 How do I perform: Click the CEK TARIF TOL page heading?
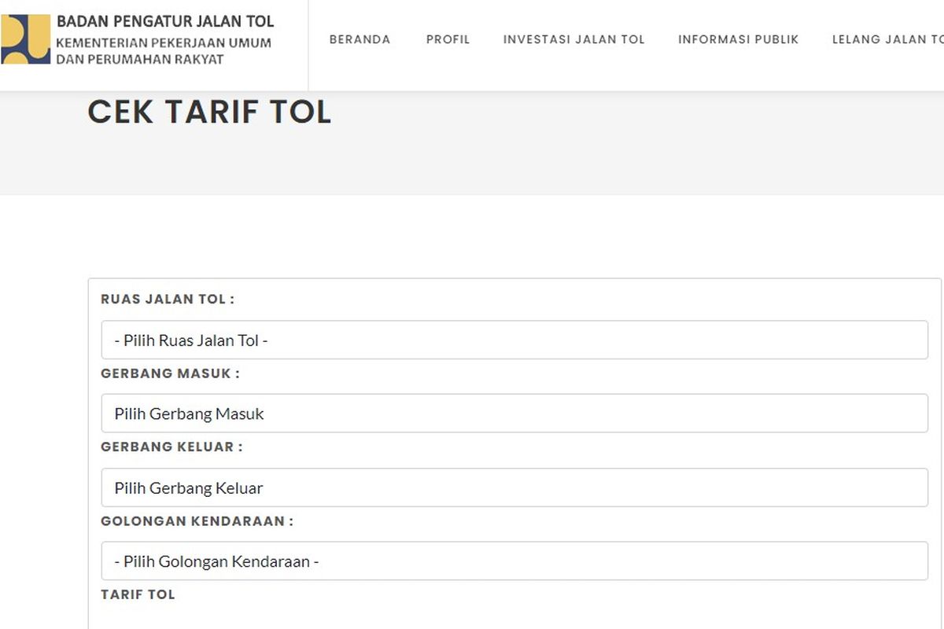209,112
